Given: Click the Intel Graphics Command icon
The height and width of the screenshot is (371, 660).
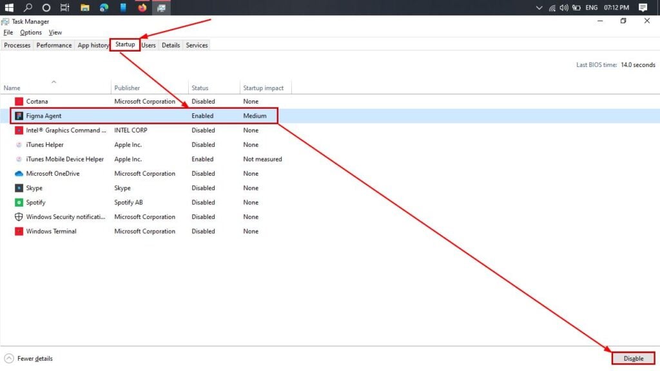Looking at the screenshot, I should tap(19, 130).
